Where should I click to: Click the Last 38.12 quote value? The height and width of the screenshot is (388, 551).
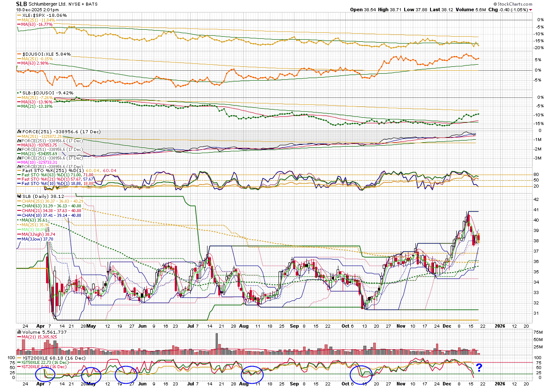click(442, 9)
